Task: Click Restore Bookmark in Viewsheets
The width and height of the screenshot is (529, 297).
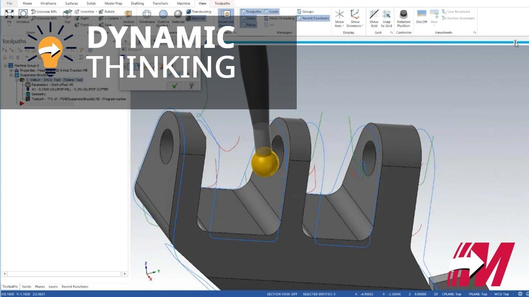Action: (459, 18)
